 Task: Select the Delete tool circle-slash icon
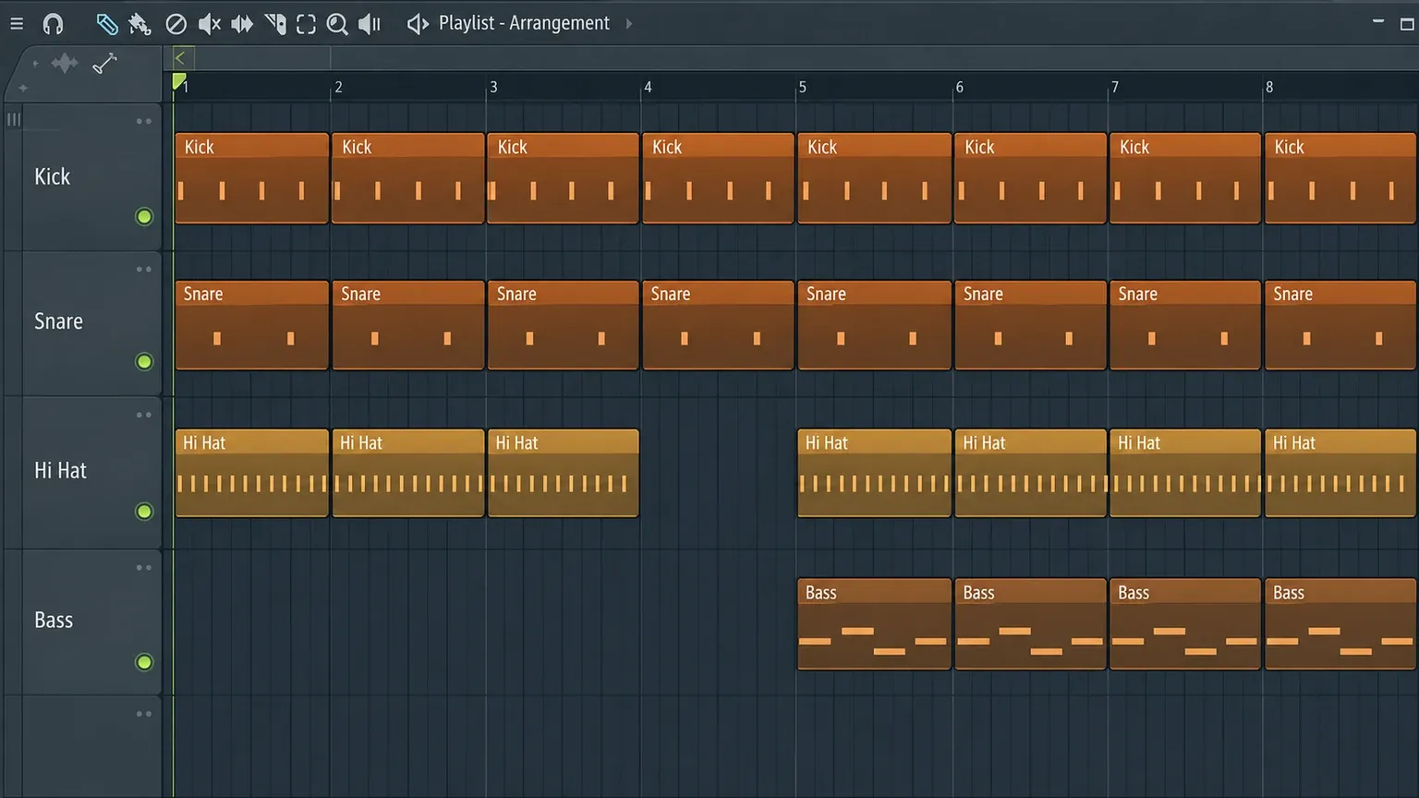point(176,24)
